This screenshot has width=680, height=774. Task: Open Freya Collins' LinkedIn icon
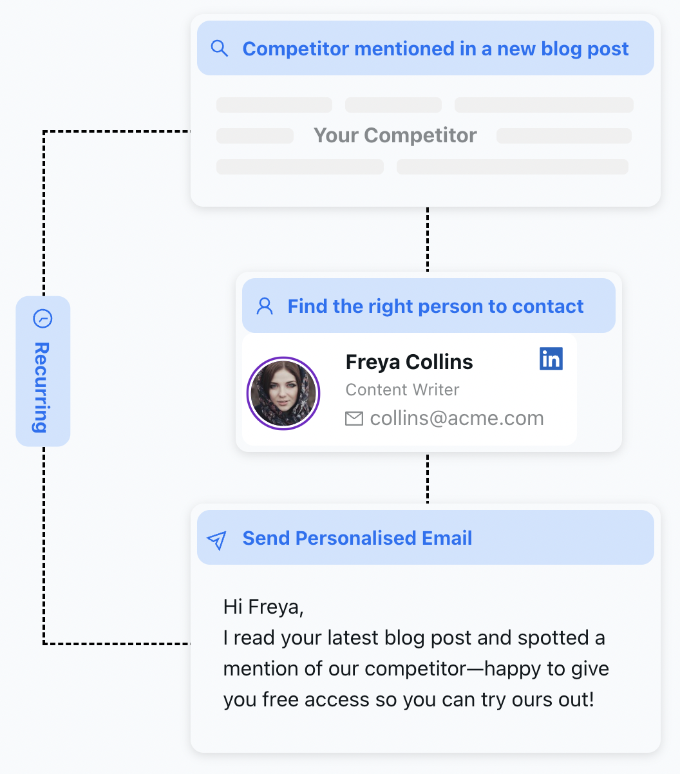551,359
